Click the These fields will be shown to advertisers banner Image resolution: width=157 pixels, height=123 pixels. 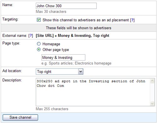tap(78, 28)
